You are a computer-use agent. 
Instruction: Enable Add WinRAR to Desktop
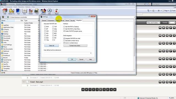tap(64, 27)
